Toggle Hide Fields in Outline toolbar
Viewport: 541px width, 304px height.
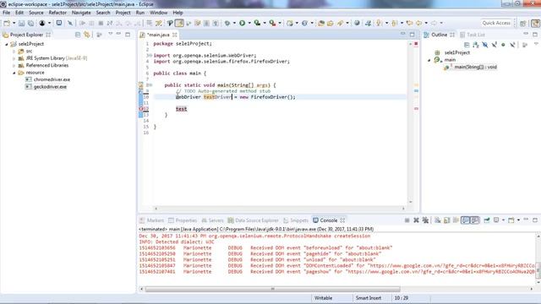click(x=485, y=45)
